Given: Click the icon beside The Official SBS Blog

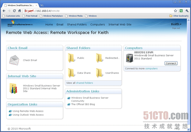Looking at the screenshot, I should [69, 104].
